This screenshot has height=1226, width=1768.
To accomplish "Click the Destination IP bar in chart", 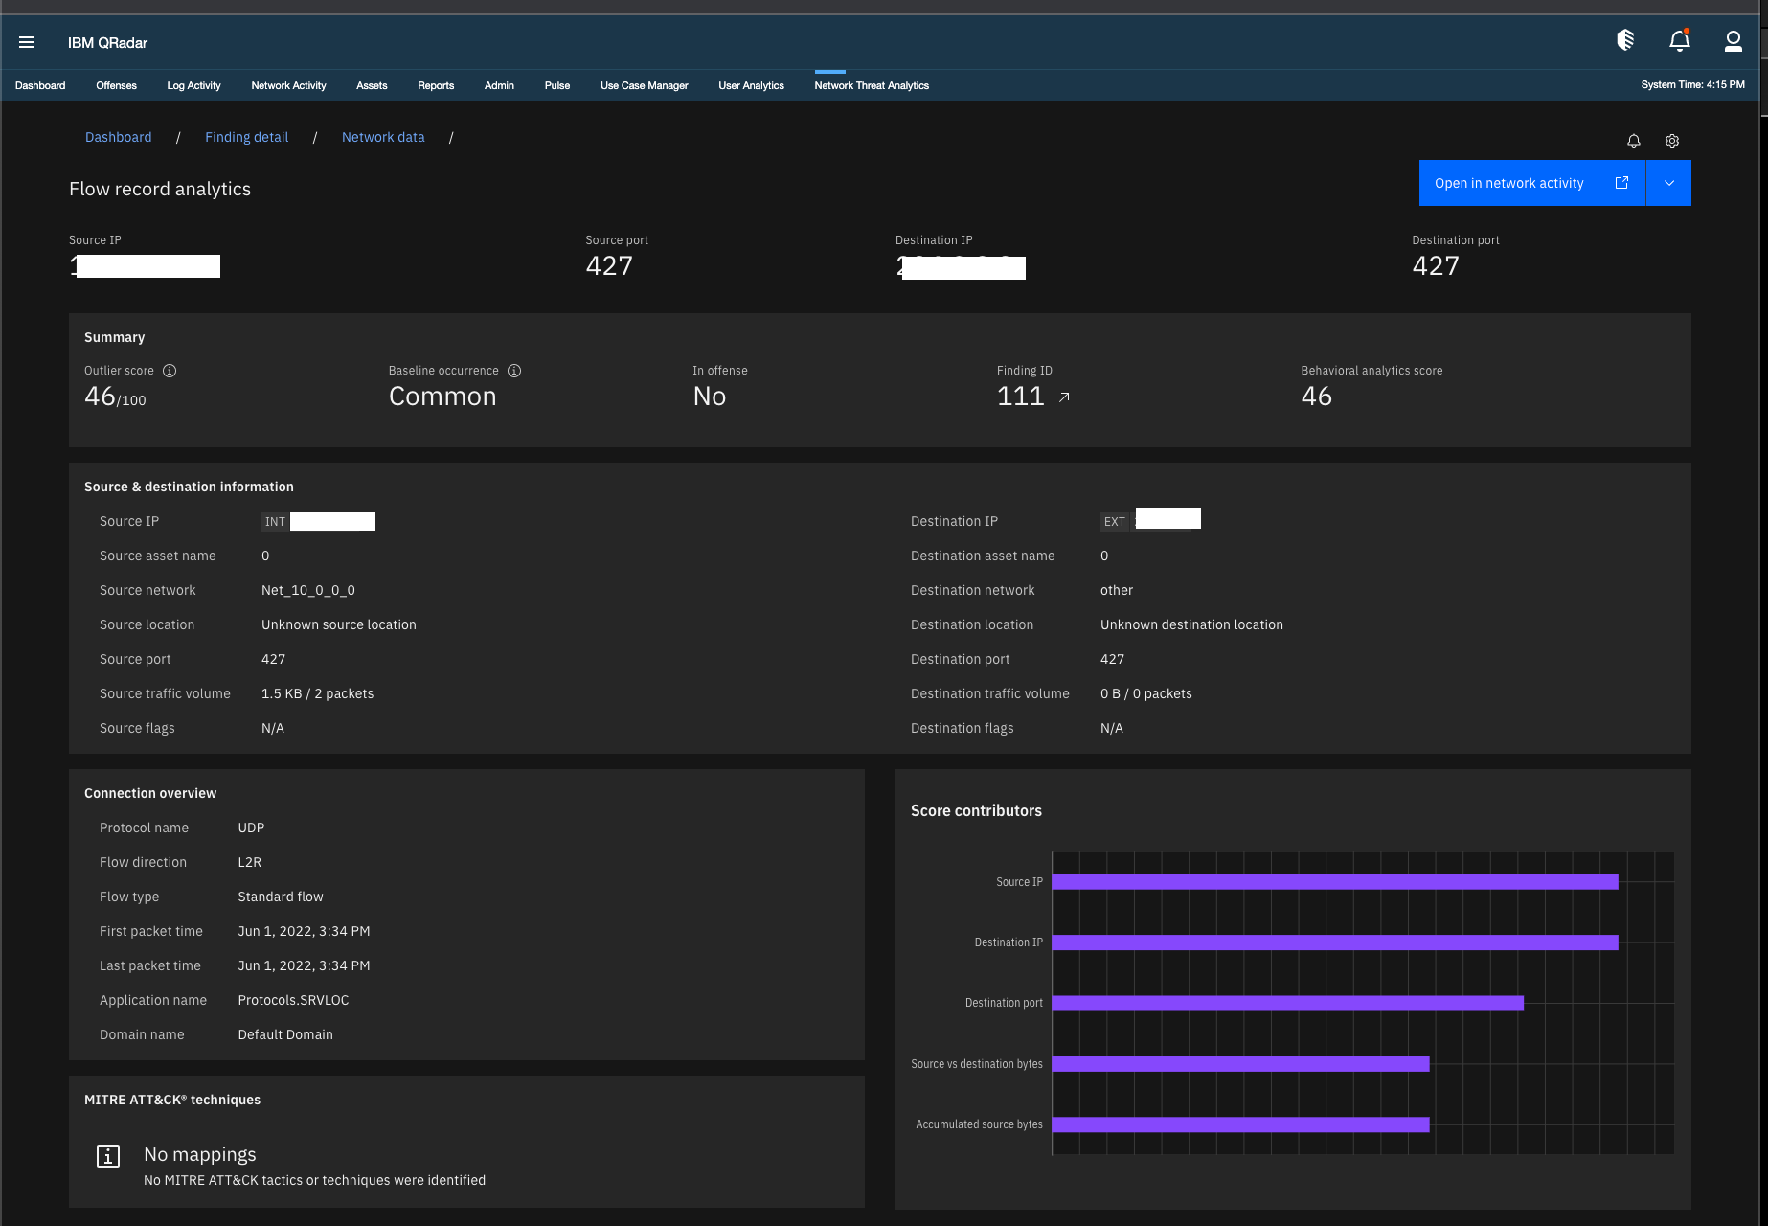I will [x=1335, y=942].
